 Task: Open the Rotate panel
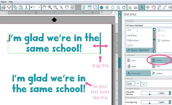tap(153, 7)
